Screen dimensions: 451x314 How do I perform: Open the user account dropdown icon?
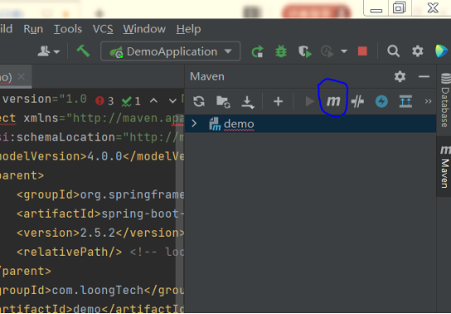pyautogui.click(x=48, y=52)
